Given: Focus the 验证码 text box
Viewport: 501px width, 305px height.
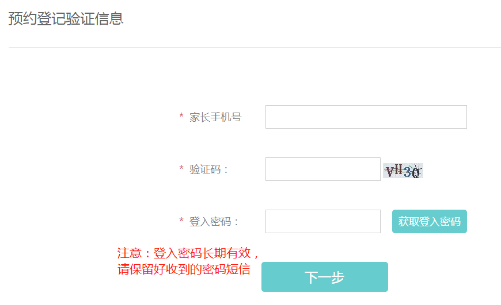Looking at the screenshot, I should (322, 169).
